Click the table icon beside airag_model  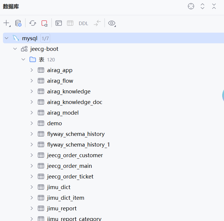pos(41,113)
